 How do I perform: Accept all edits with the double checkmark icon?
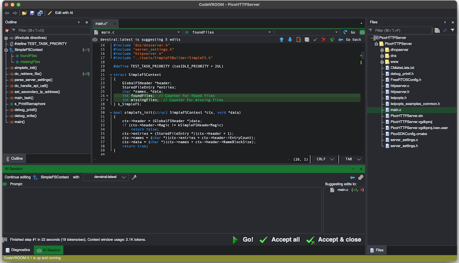[x=332, y=39]
